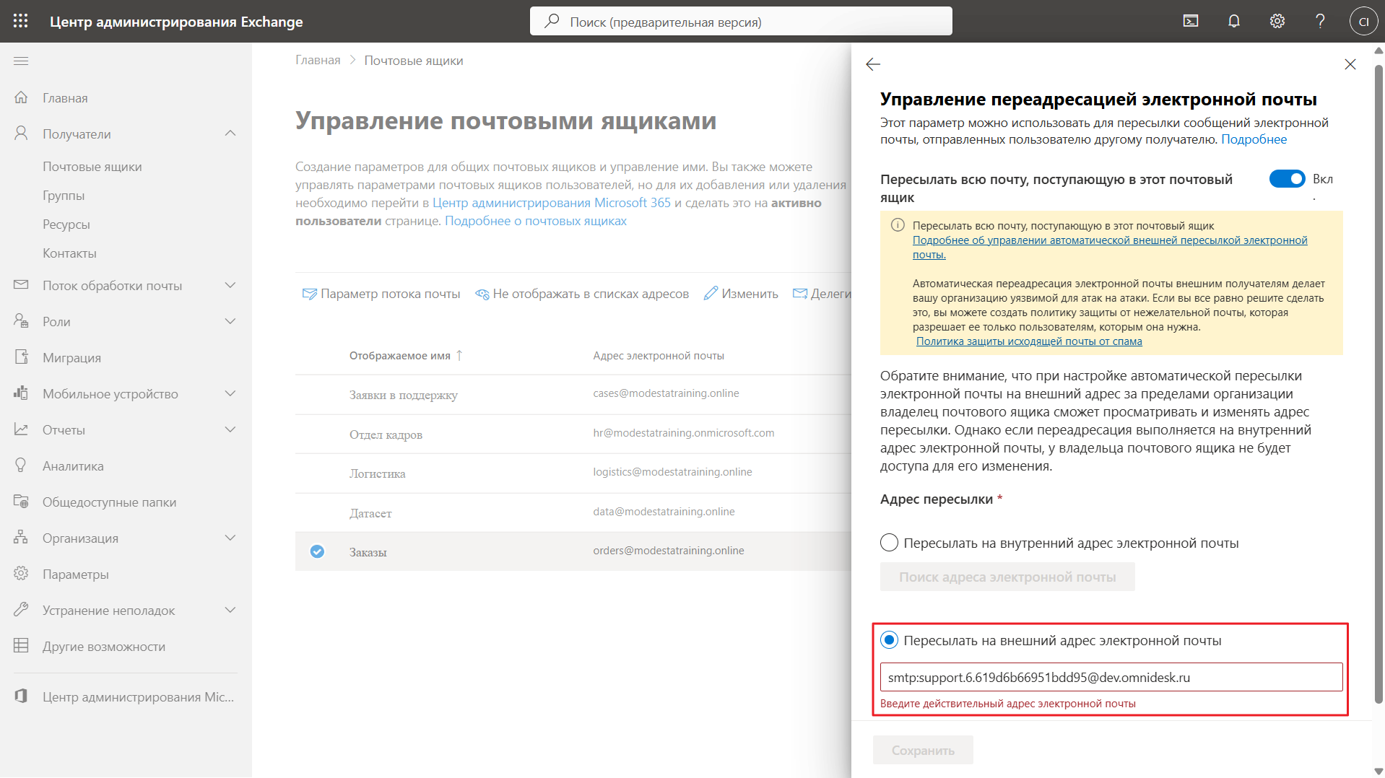Click the Microsoft 365 admin center Office icon
The height and width of the screenshot is (778, 1385).
[21, 696]
